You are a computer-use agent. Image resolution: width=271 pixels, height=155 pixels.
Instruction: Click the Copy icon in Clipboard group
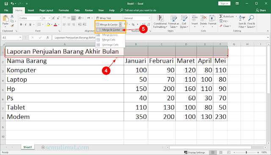pos(12,21)
